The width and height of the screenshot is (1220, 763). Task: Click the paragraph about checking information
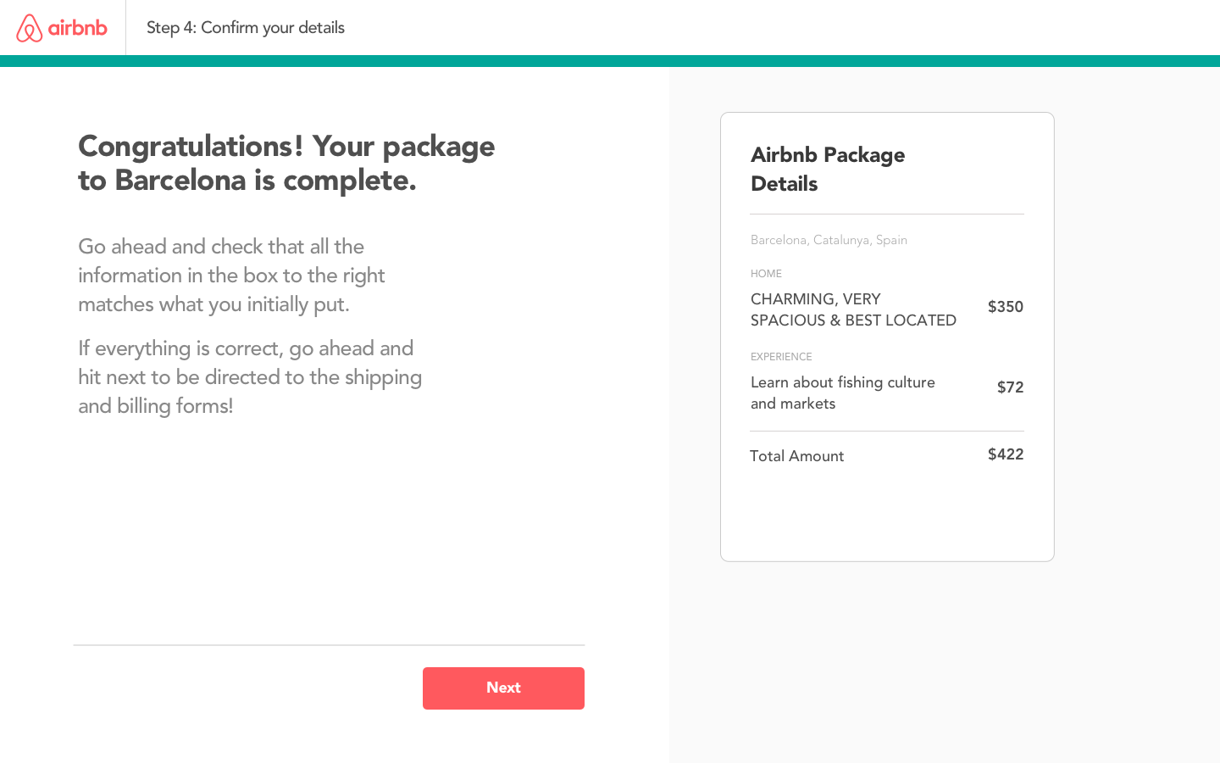[x=231, y=276]
